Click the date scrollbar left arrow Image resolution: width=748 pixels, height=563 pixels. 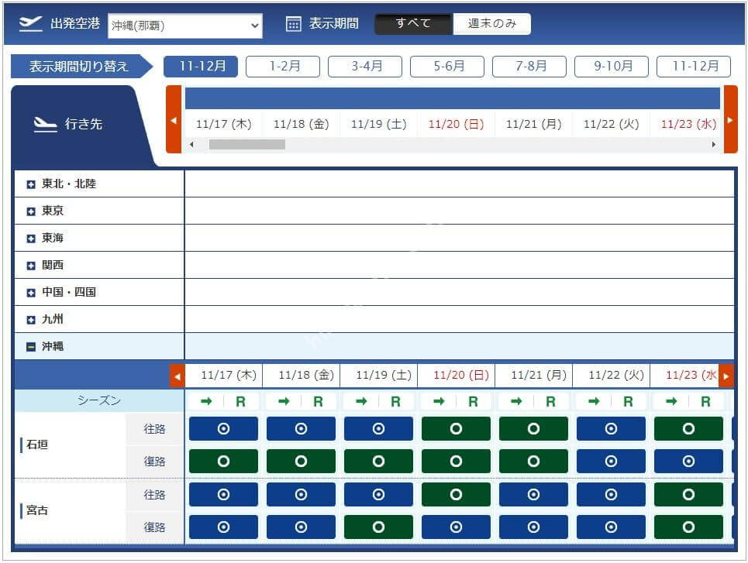tap(191, 145)
